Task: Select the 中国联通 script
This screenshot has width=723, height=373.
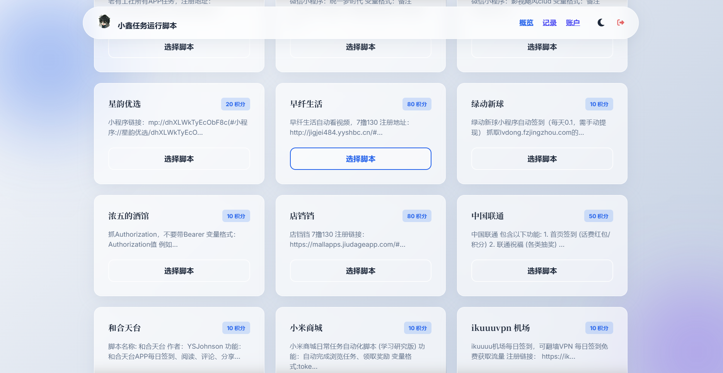Action: point(542,271)
